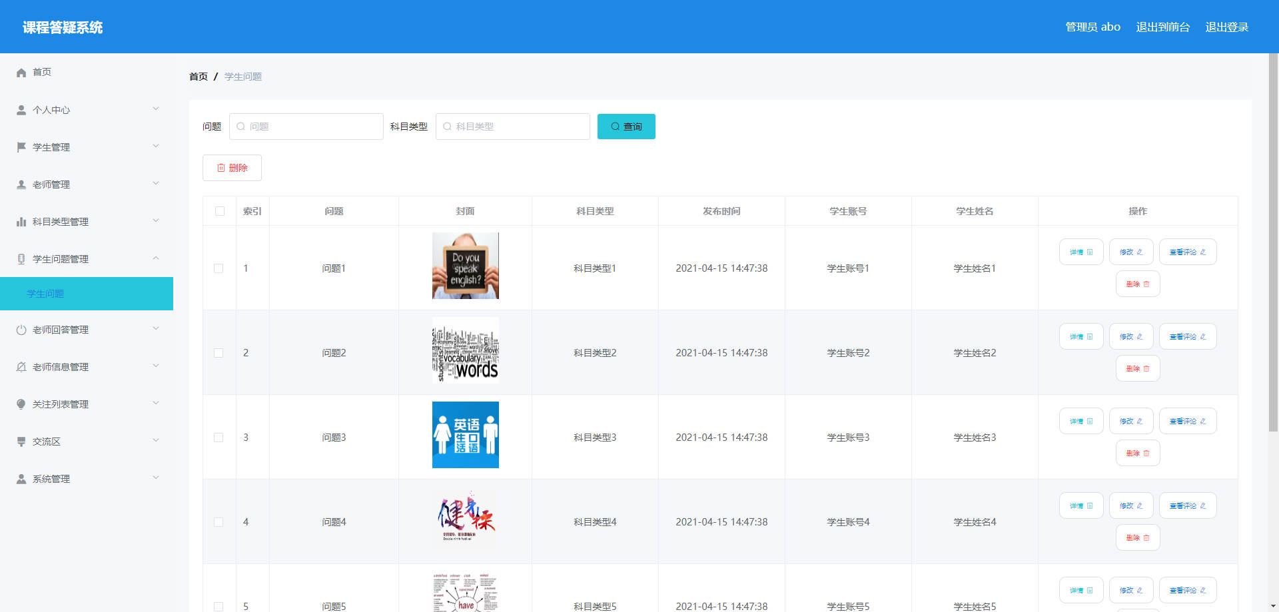
Task: Click 修改 for 问题4
Action: click(x=1131, y=505)
